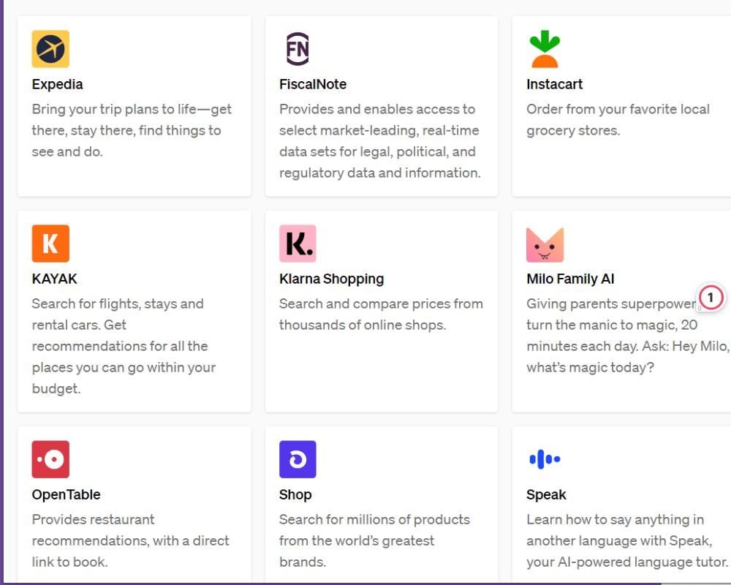Click the OpenTable plugin title
The height and width of the screenshot is (585, 731).
click(x=67, y=494)
